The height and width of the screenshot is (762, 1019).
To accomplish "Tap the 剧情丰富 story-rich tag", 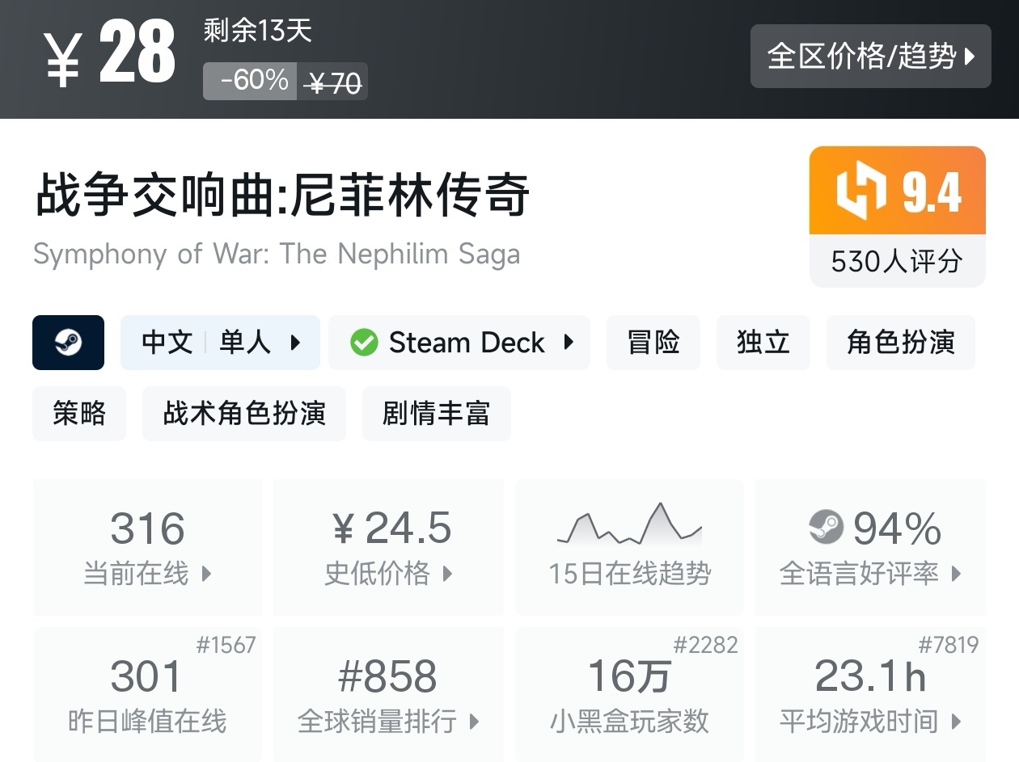I will [436, 414].
